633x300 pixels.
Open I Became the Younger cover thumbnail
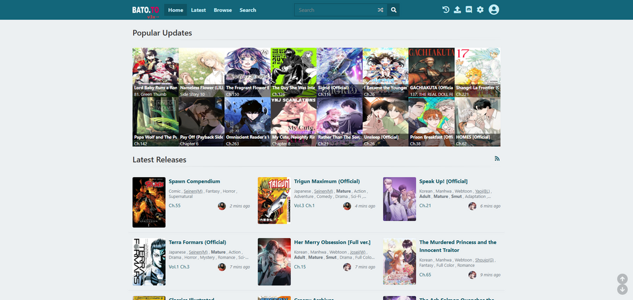[386, 72]
